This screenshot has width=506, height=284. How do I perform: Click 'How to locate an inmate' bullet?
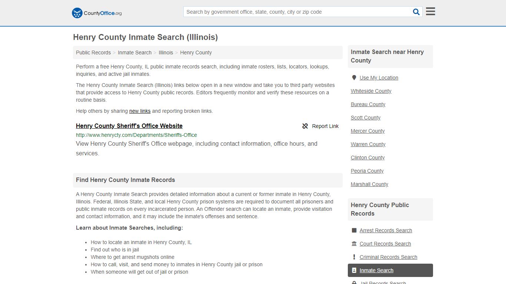[141, 242]
